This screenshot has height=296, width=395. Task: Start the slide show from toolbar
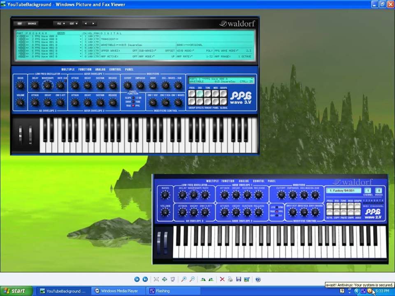pos(173,279)
